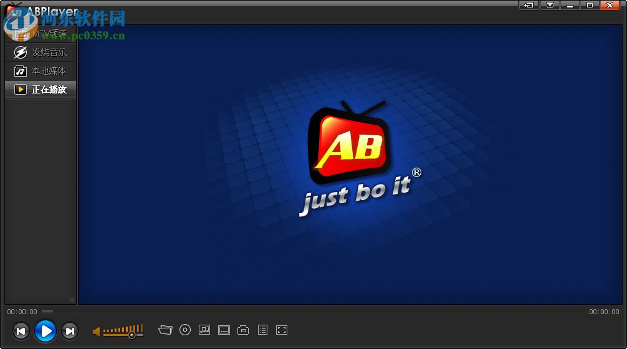Click the AB logo in video area

coord(349,142)
